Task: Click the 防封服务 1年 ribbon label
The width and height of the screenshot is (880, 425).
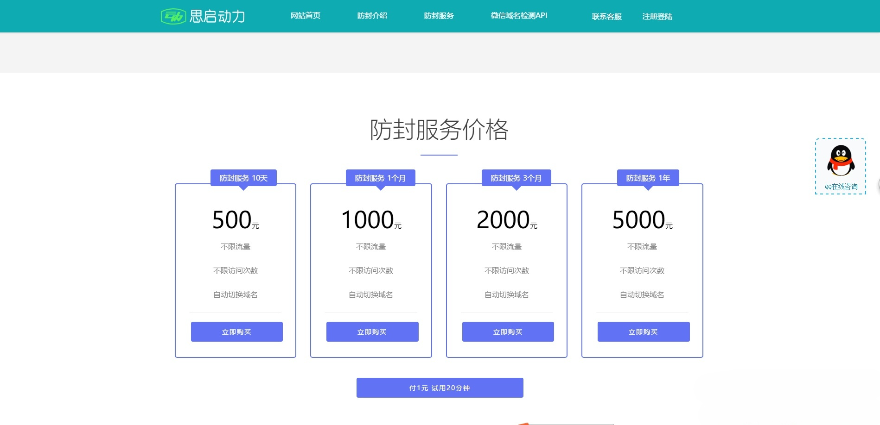Action: 648,177
